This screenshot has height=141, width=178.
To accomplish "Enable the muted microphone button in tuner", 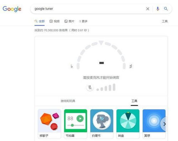I will 90,88.
